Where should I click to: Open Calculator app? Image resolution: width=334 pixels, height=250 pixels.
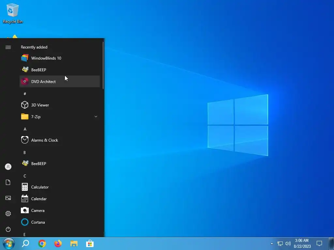[60, 187]
